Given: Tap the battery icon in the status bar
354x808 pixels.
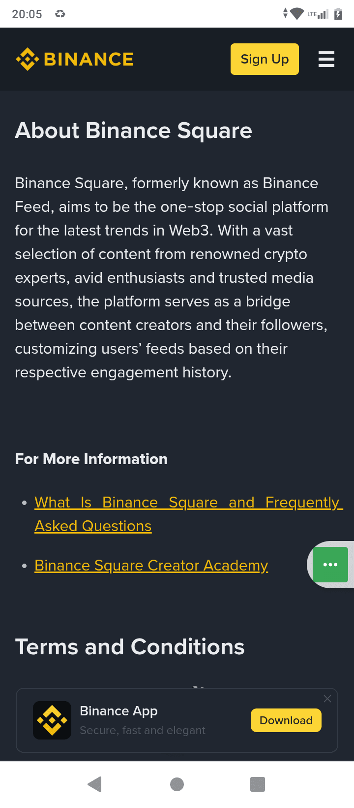Looking at the screenshot, I should [338, 14].
